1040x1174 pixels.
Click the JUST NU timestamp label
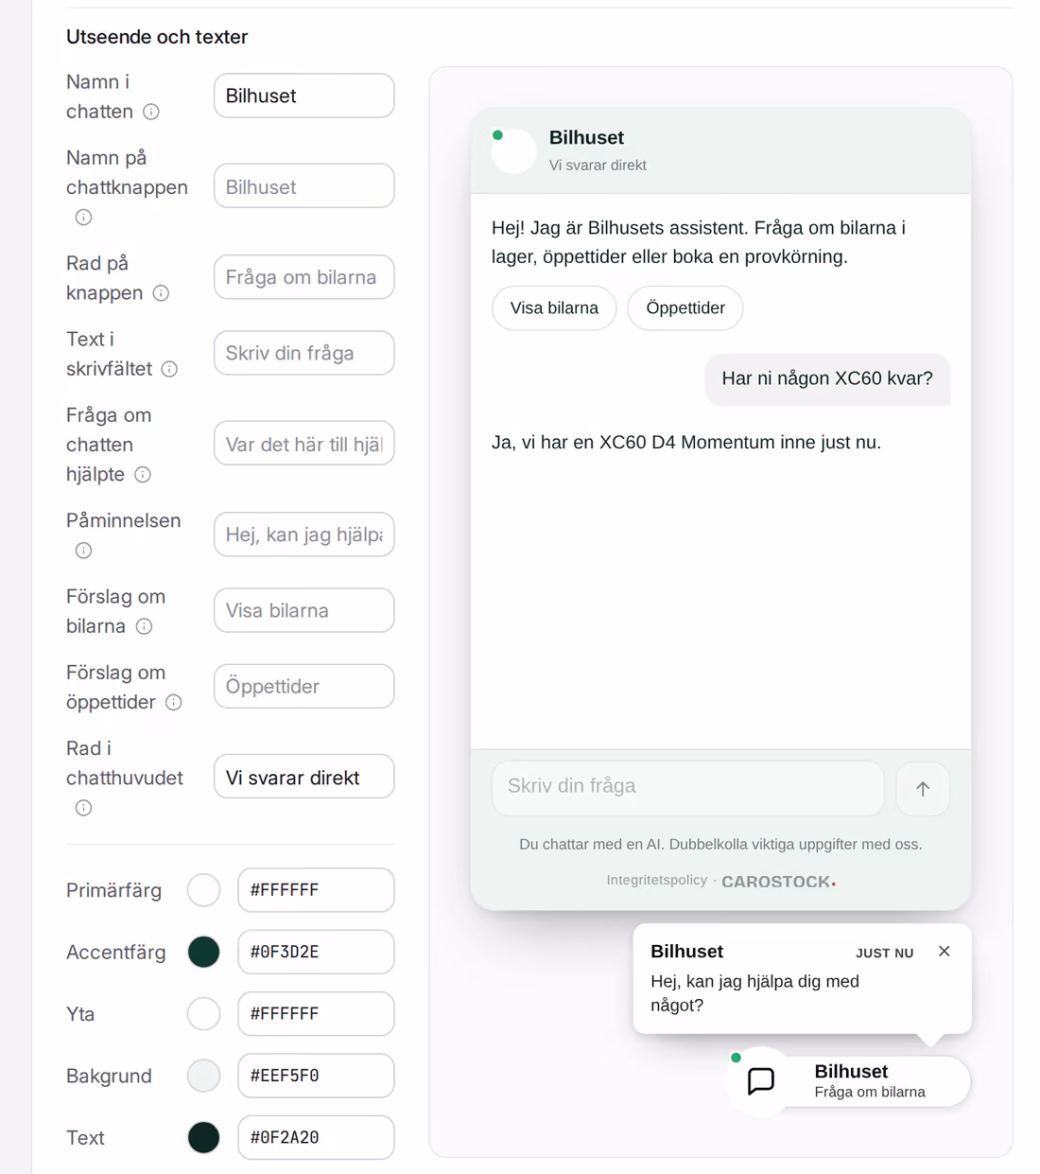pos(885,954)
